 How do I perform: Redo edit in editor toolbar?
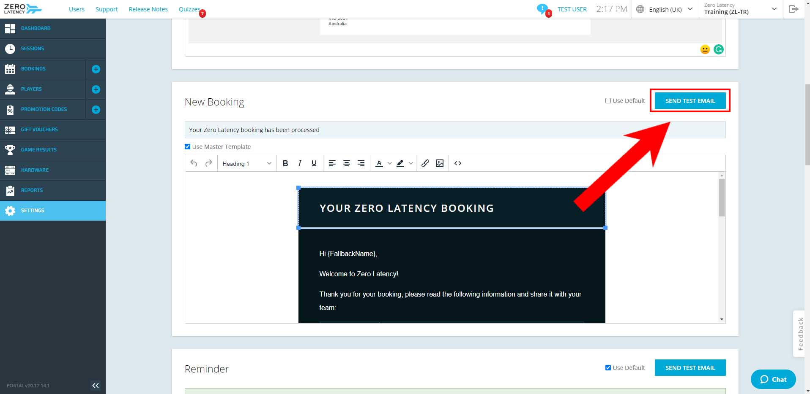pyautogui.click(x=208, y=163)
